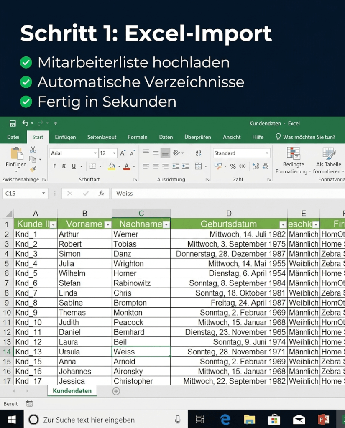Add a new sheet with plus icon
Image resolution: width=345 pixels, height=428 pixels.
(116, 391)
